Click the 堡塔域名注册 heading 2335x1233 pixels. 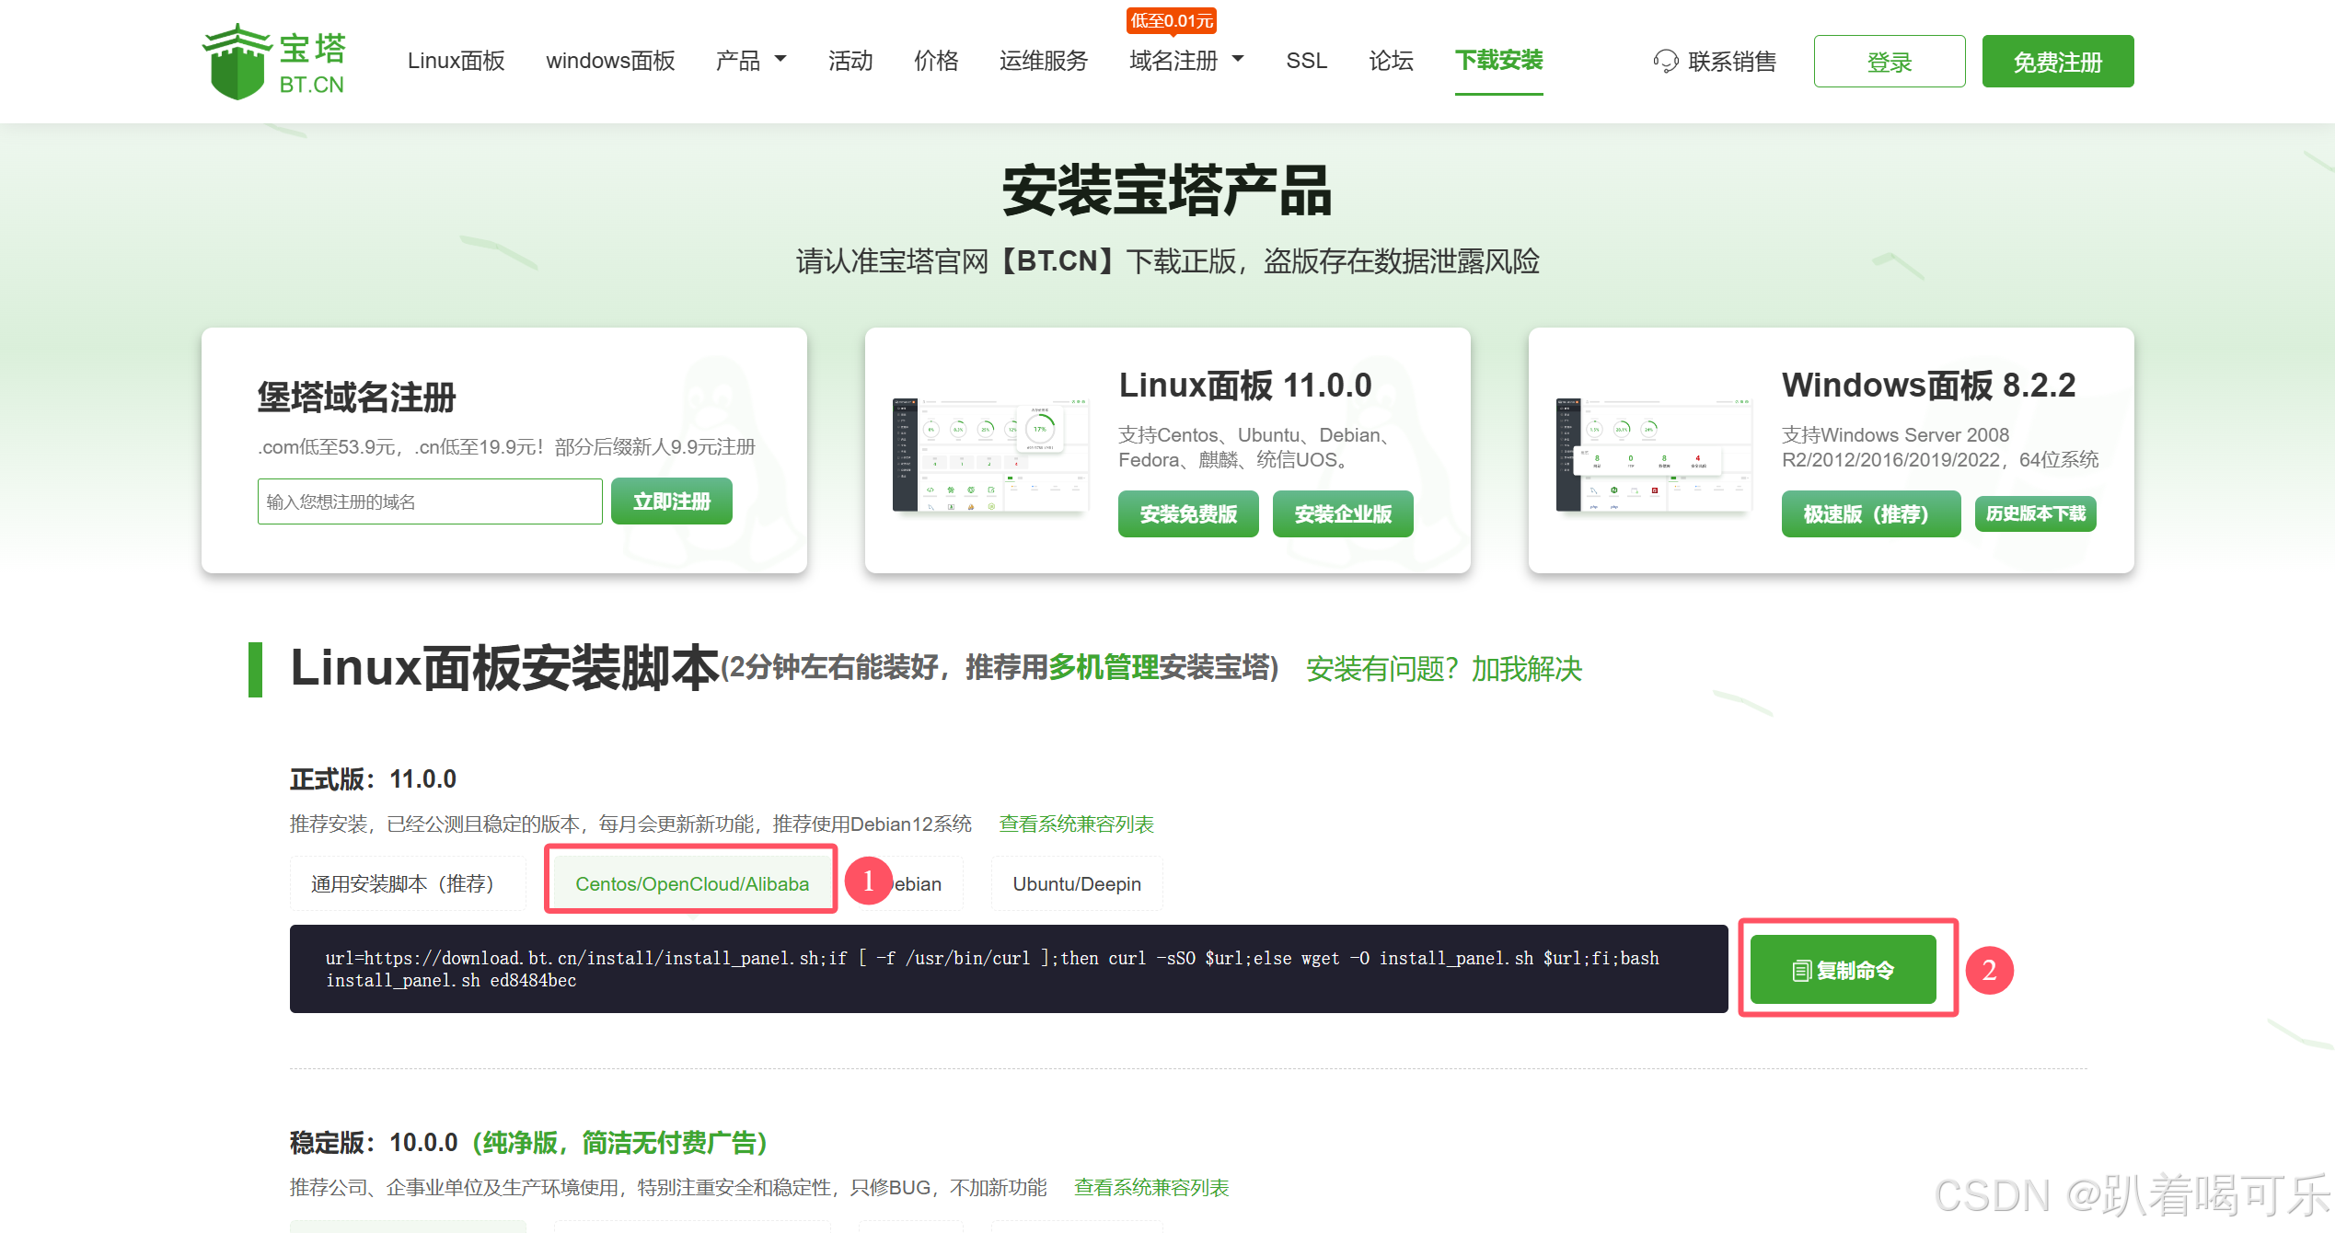[x=357, y=398]
